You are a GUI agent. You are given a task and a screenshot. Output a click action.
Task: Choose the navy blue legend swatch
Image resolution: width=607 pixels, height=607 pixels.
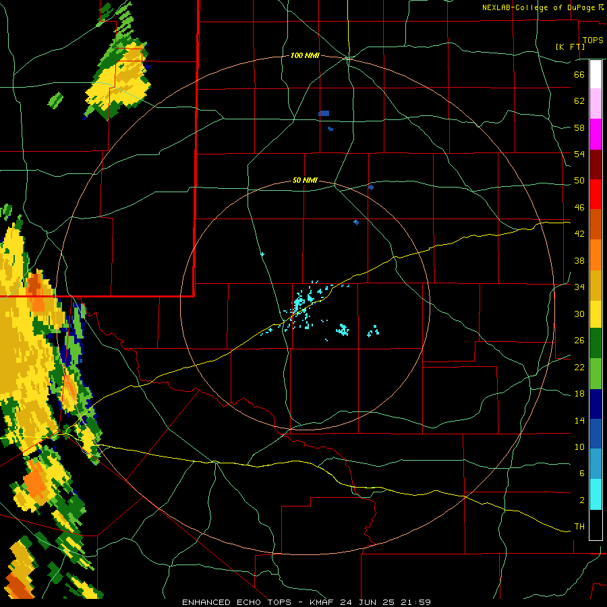click(596, 404)
